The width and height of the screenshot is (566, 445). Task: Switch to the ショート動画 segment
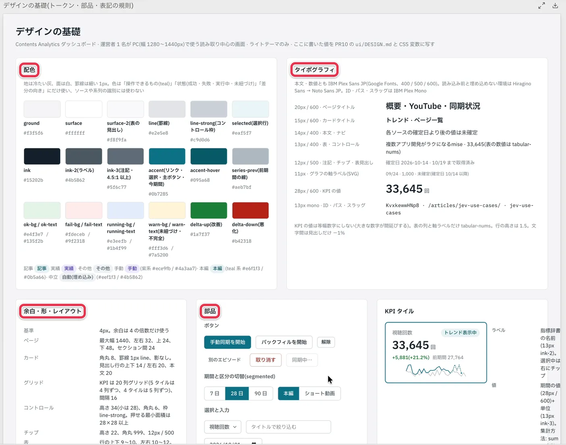320,393
